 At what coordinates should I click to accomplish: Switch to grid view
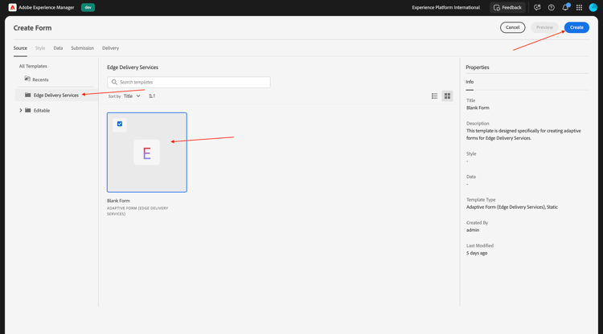point(447,96)
